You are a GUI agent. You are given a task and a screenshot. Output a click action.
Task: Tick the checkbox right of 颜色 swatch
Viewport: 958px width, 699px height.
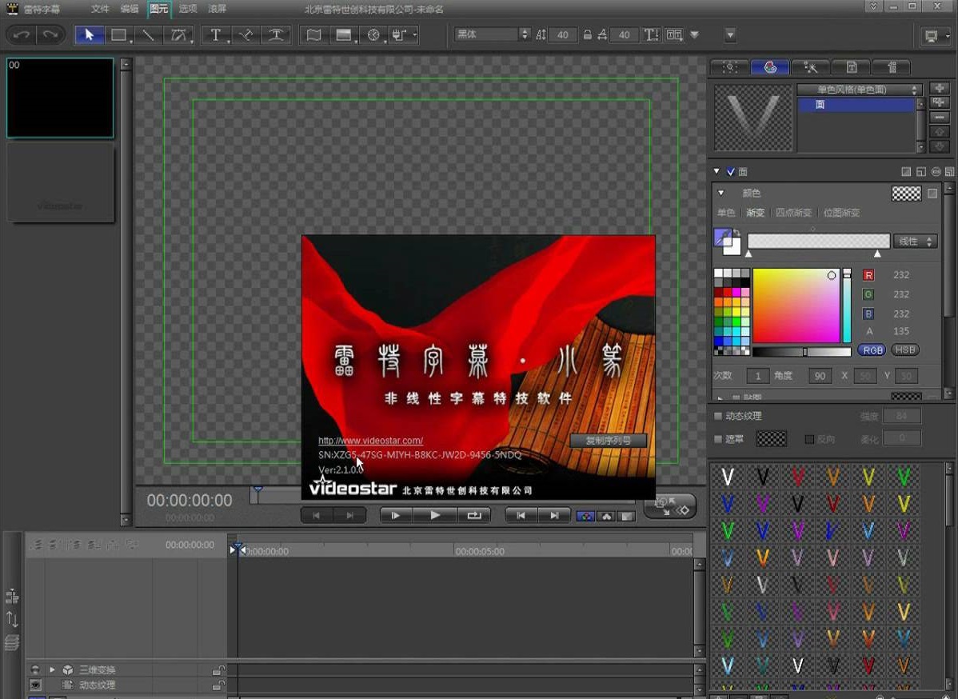tap(932, 193)
